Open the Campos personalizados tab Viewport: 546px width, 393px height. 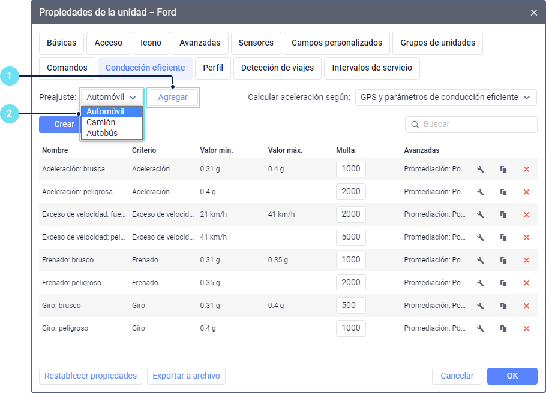337,43
